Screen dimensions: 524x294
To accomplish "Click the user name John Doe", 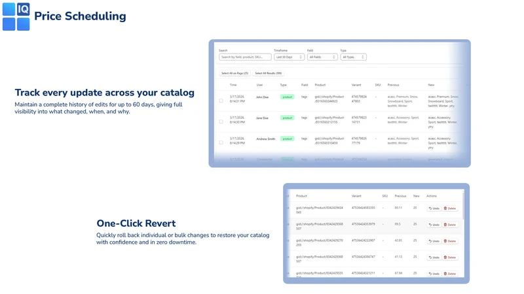I will pyautogui.click(x=262, y=97).
